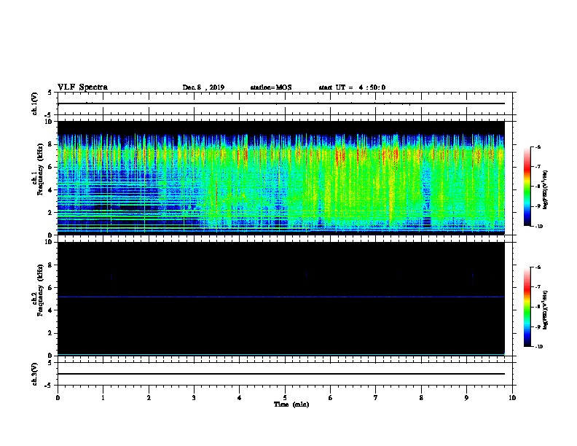
Task: Click time axis tick label '9'
Action: pyautogui.click(x=466, y=398)
